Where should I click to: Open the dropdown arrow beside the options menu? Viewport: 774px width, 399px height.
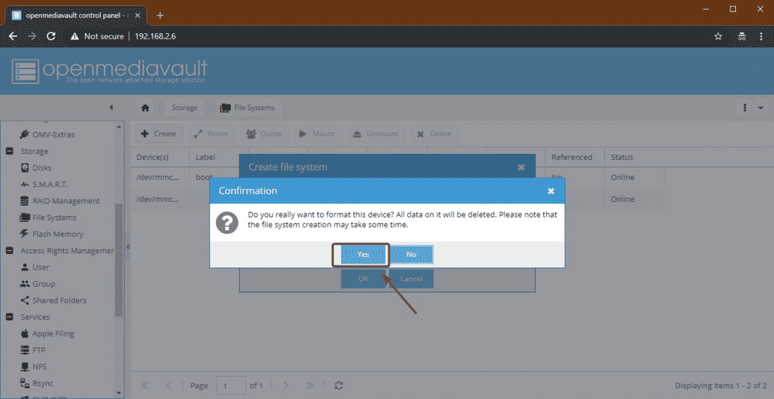[760, 108]
